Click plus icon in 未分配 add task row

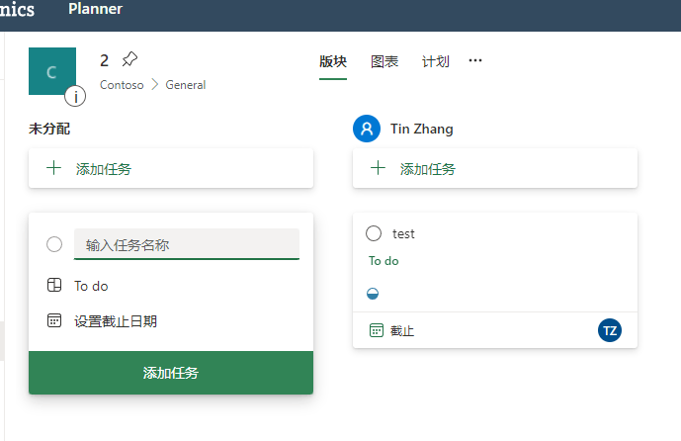(x=53, y=168)
